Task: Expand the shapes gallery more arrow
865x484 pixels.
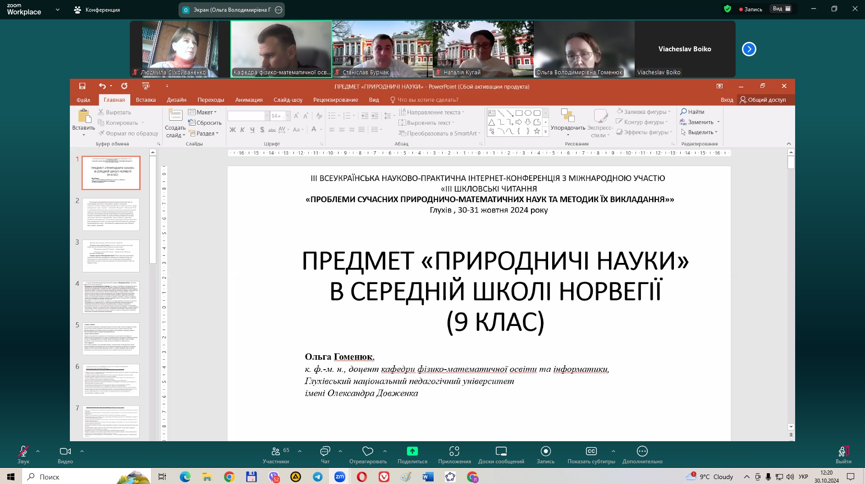Action: pyautogui.click(x=545, y=131)
